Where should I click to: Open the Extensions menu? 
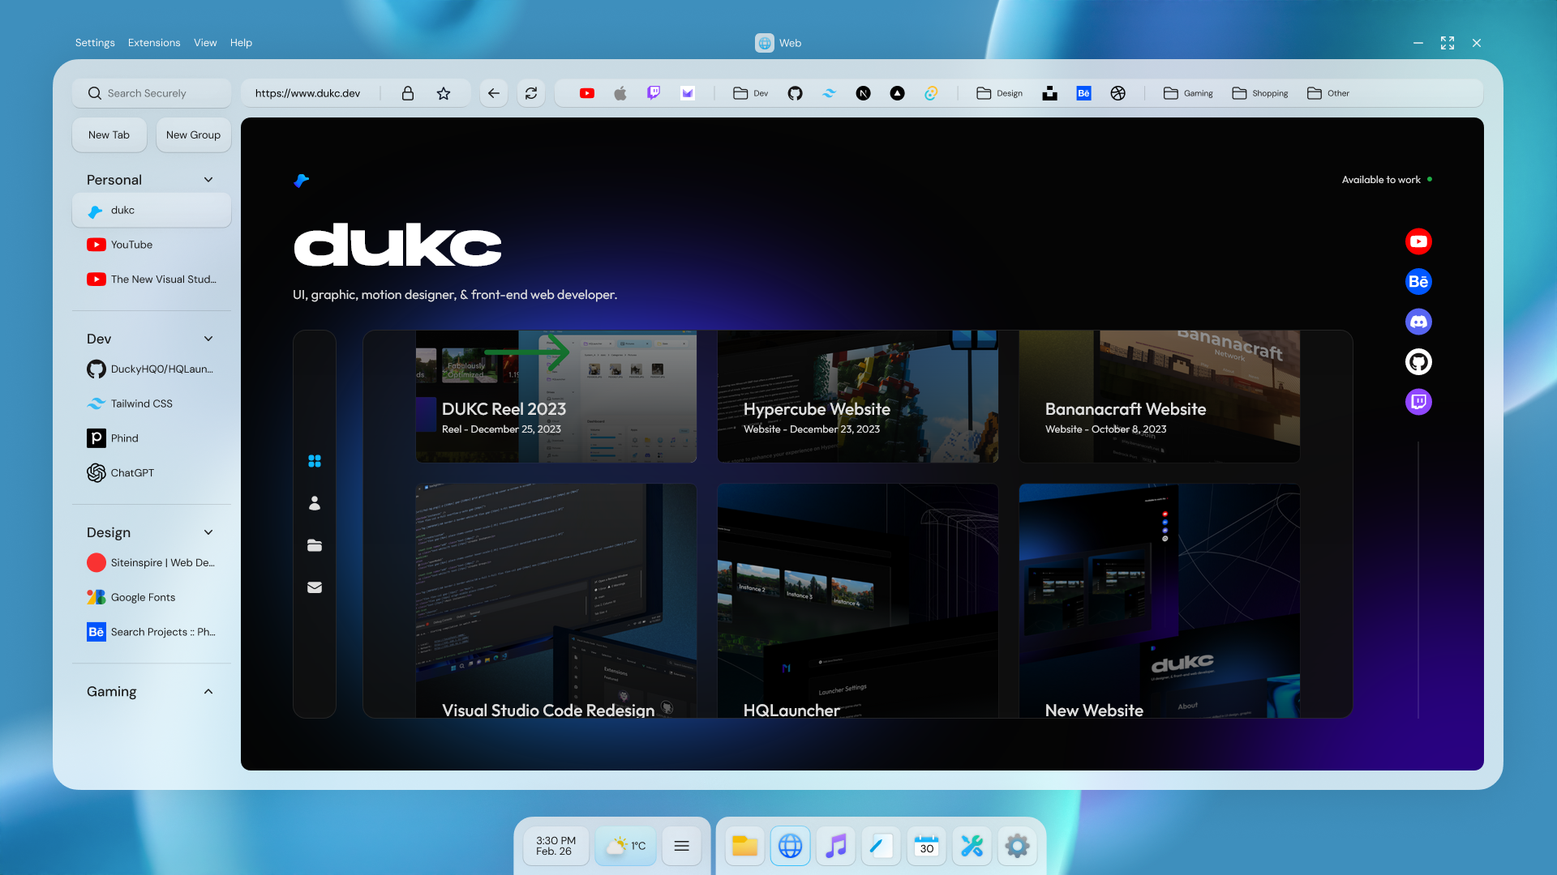click(154, 43)
